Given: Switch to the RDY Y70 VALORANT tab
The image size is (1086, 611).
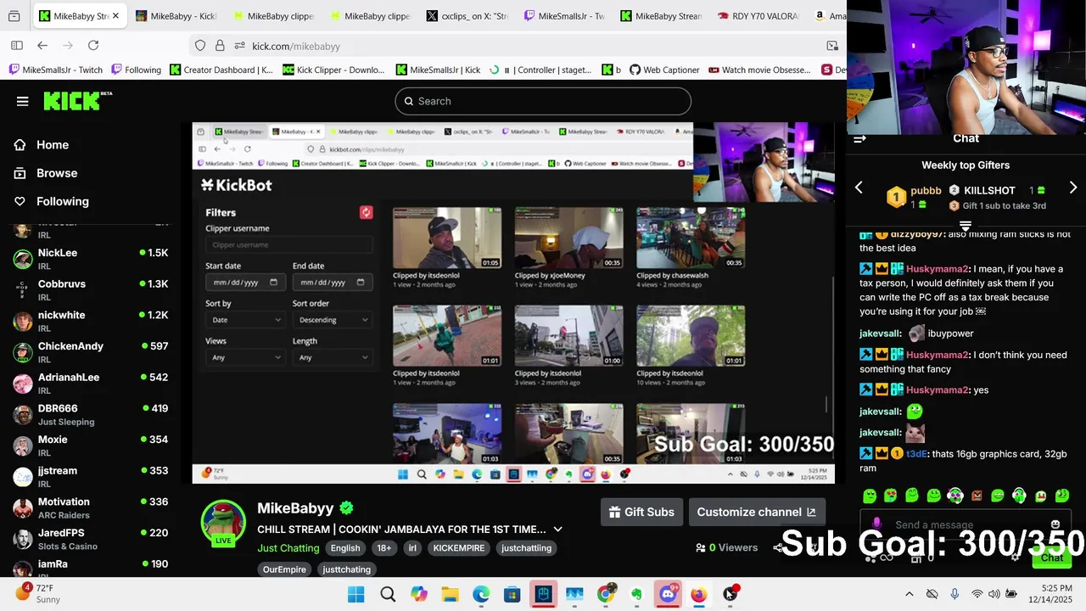Looking at the screenshot, I should pos(757,16).
